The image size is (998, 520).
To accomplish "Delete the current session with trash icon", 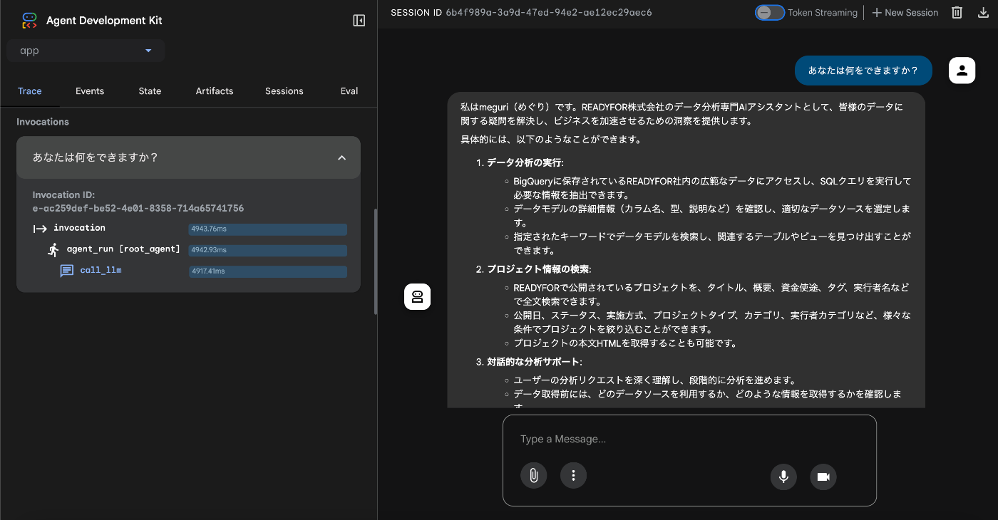I will pyautogui.click(x=957, y=13).
